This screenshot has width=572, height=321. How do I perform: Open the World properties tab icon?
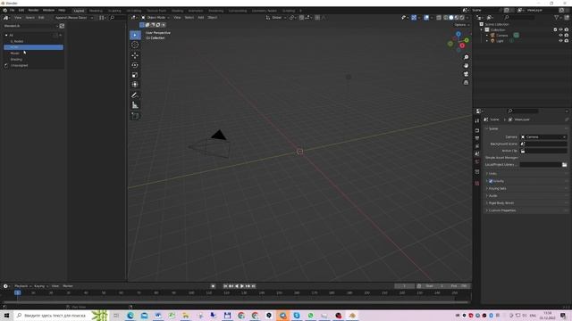[x=476, y=162]
